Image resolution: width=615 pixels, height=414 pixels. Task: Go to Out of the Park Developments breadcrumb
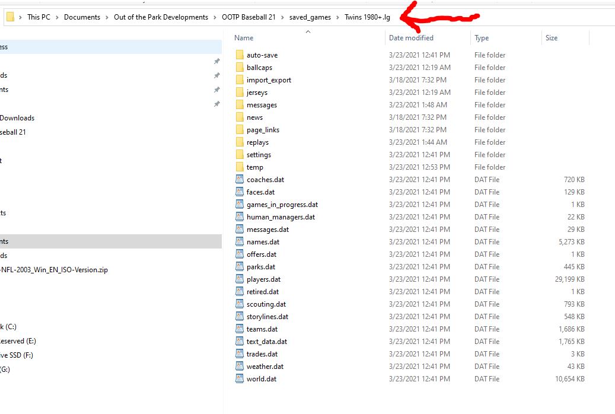point(161,17)
